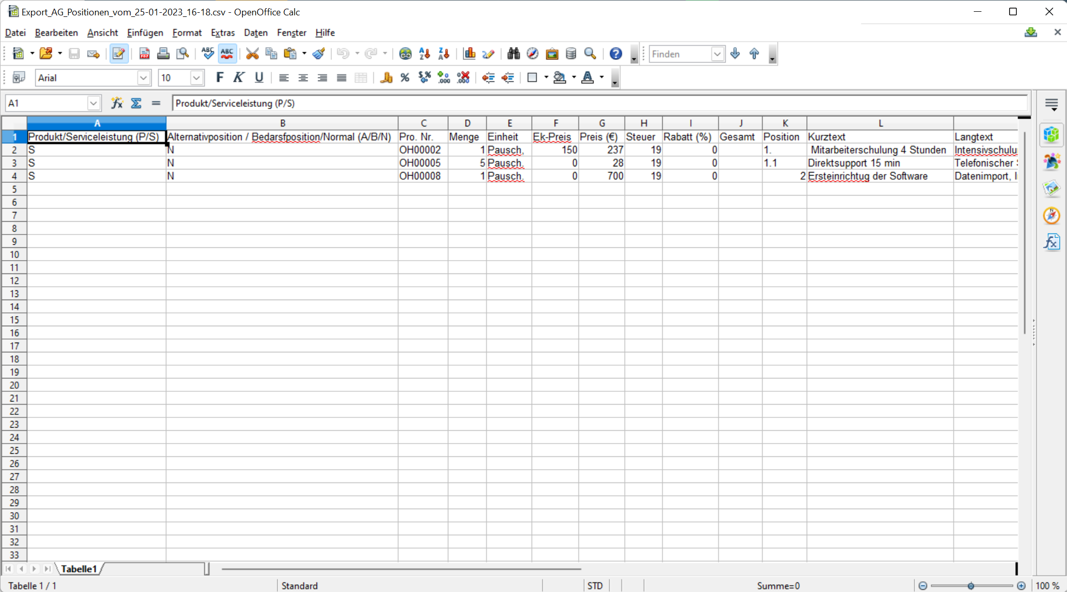Image resolution: width=1067 pixels, height=592 pixels.
Task: Open Page Preview
Action: pos(182,54)
